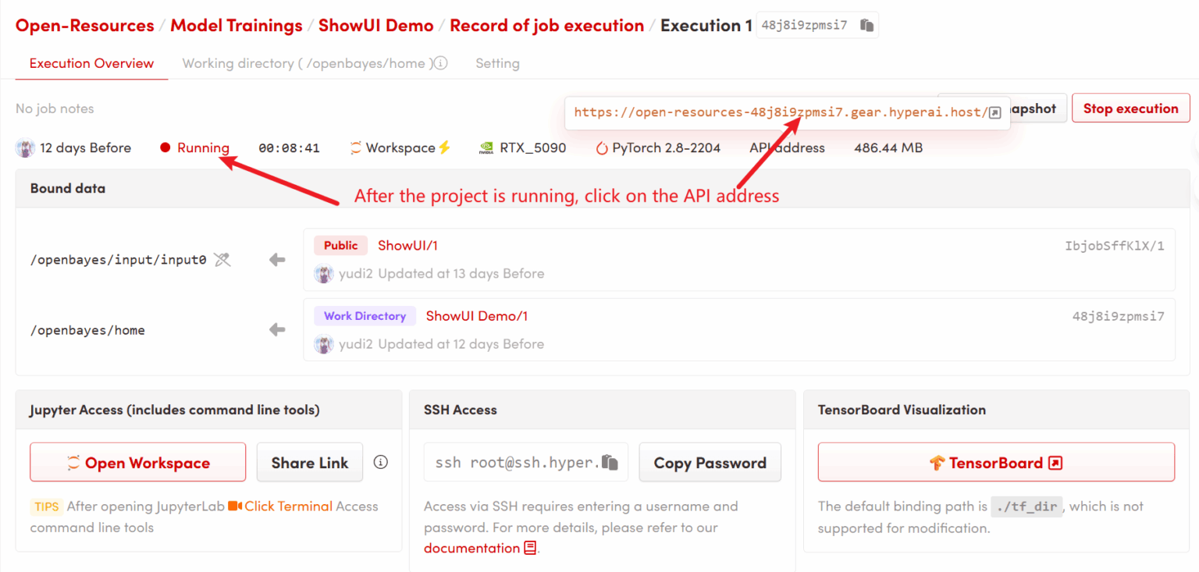
Task: Go to Model Trainings in breadcrumb
Action: coord(236,26)
